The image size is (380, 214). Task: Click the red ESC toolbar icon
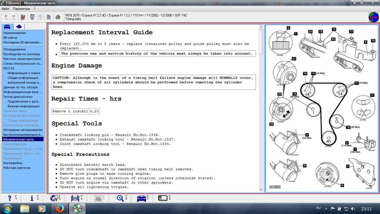(x=23, y=17)
